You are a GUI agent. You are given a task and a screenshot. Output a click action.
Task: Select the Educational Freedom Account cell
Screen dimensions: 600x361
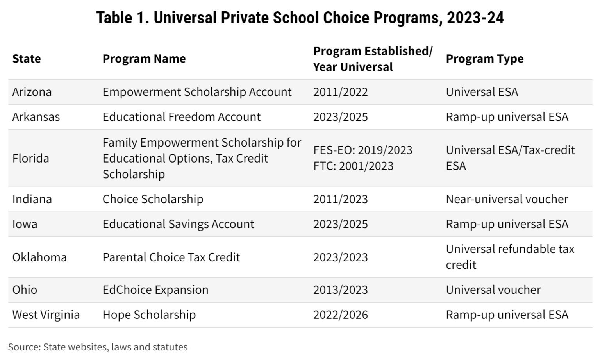click(182, 117)
